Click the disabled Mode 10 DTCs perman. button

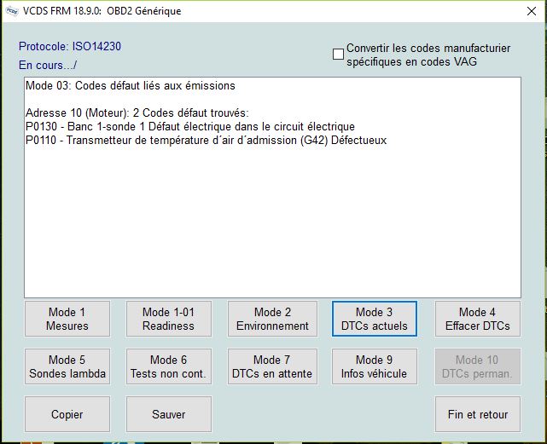[478, 366]
